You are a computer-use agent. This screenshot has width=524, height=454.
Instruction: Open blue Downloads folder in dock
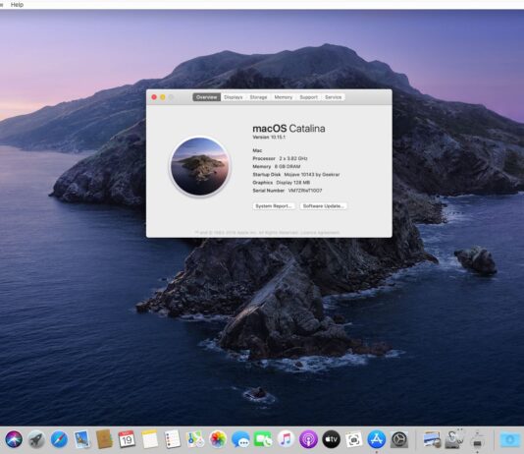pyautogui.click(x=510, y=439)
